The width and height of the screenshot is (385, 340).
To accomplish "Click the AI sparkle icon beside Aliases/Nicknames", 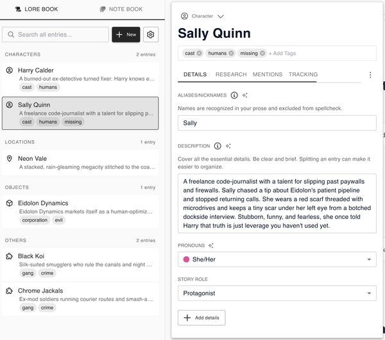I will pos(245,95).
